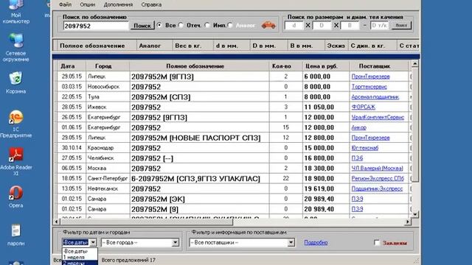Screen dimensions: 472x265
Task: Open supplier link ЧП Валерий (Москва)
Action: 377,169
